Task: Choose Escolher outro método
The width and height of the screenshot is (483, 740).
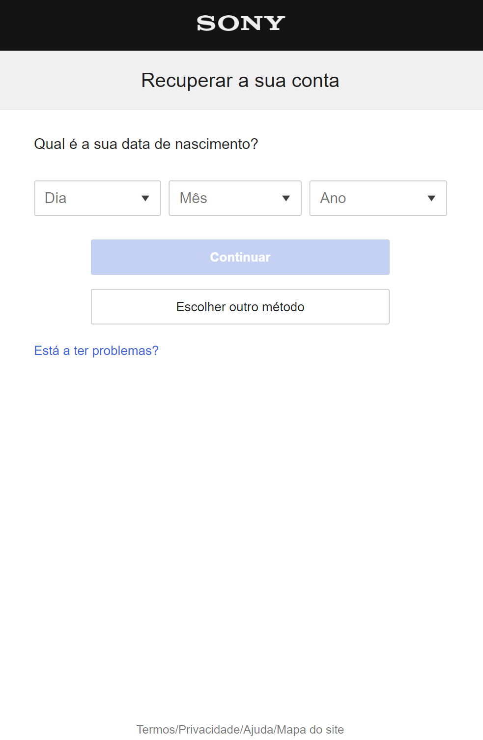Action: coord(240,307)
